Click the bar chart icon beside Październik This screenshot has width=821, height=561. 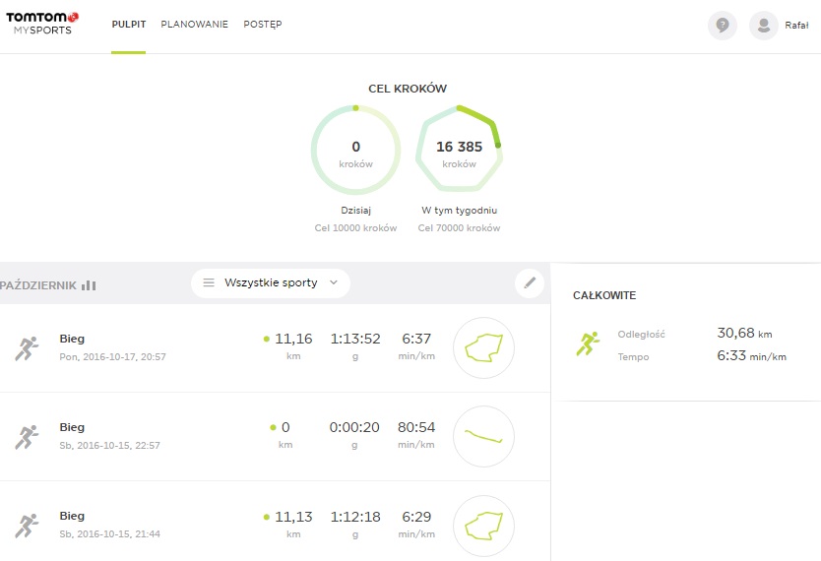[x=89, y=284]
